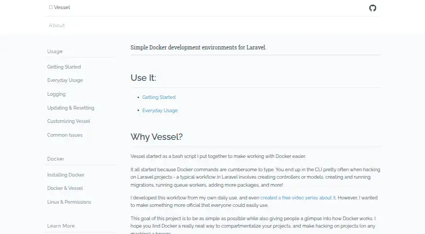The image size is (425, 234).
Task: Click the 'Use It:' heading
Action: coord(143,78)
